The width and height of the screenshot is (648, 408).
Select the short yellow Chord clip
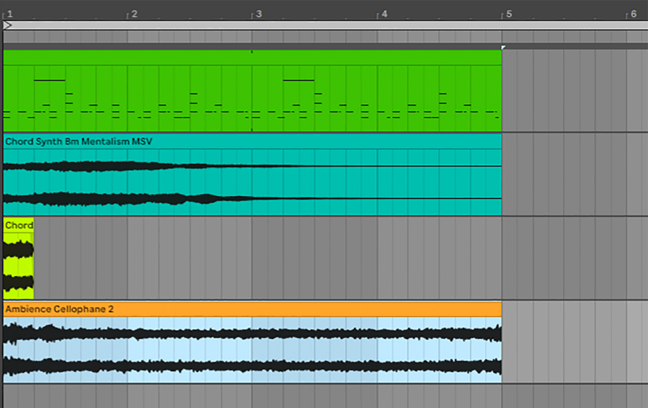point(18,258)
